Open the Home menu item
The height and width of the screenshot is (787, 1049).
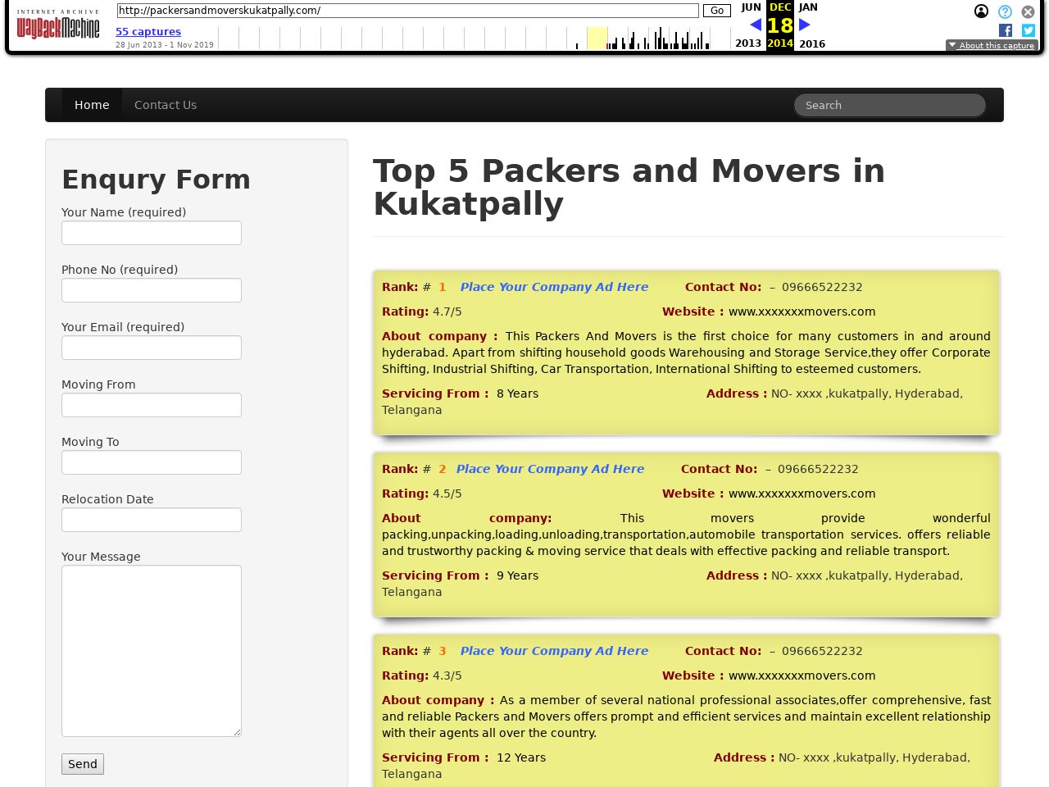point(92,105)
